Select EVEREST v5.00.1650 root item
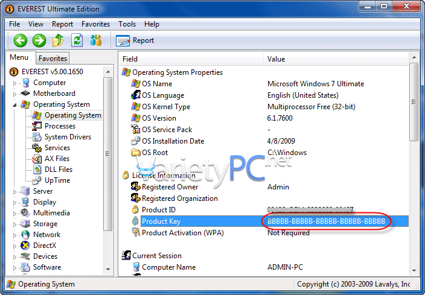This screenshot has height=295, width=425. point(46,72)
